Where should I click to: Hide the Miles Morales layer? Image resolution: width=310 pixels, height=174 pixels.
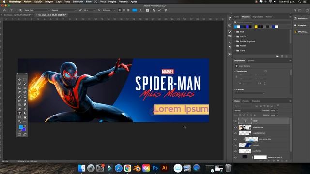click(x=235, y=128)
